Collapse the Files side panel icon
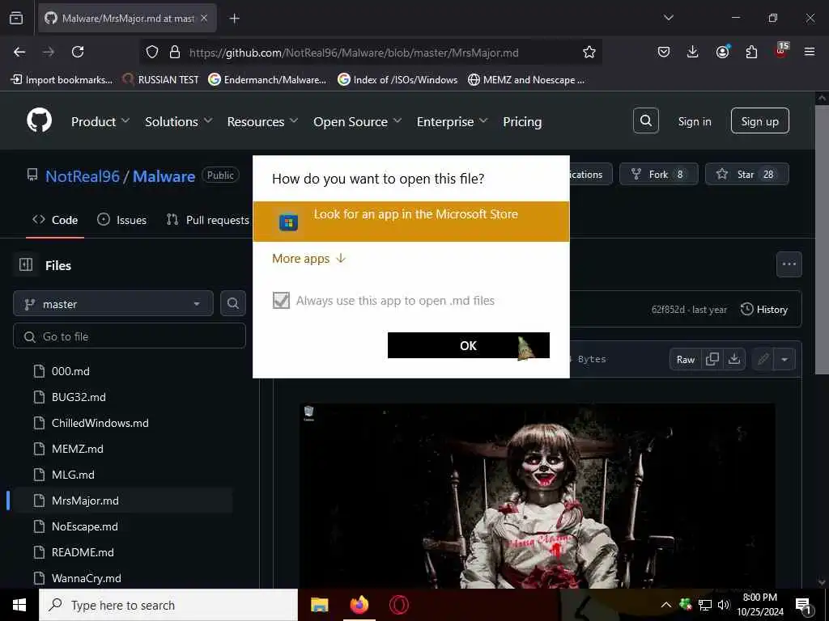The height and width of the screenshot is (621, 829). point(26,264)
